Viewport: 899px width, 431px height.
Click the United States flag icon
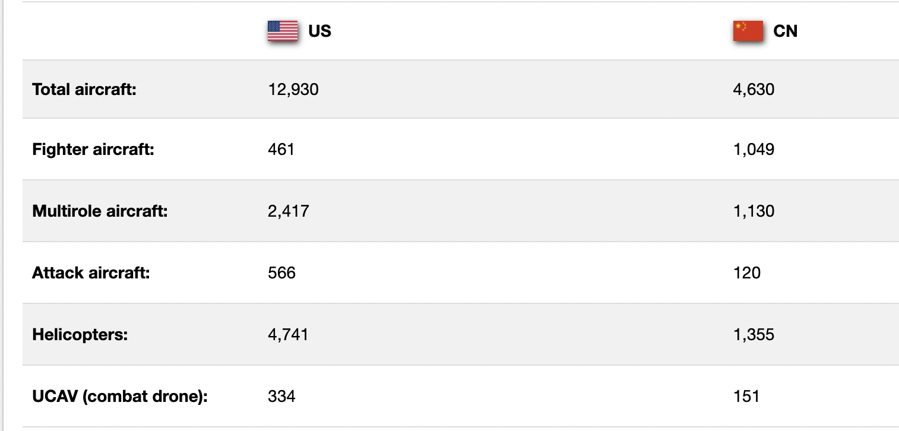[283, 31]
